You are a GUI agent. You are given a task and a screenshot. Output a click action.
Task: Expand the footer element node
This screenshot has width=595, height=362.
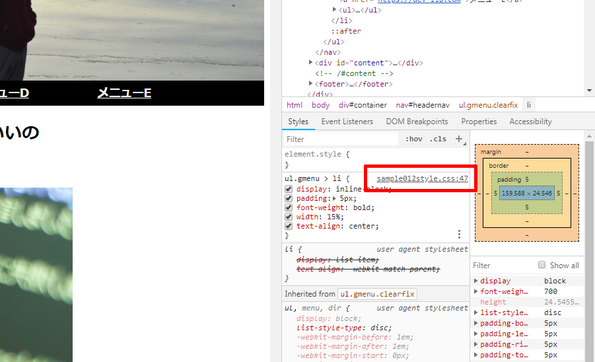click(311, 84)
